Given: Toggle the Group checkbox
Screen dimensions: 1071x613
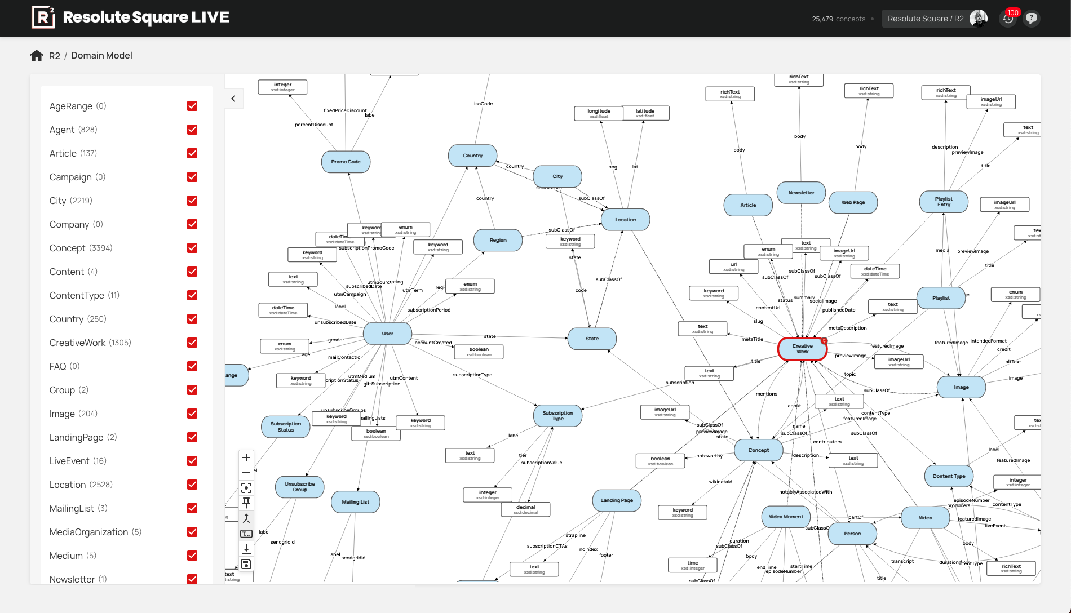Looking at the screenshot, I should [x=192, y=390].
